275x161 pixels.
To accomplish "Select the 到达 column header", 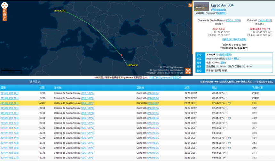I will (215, 88).
